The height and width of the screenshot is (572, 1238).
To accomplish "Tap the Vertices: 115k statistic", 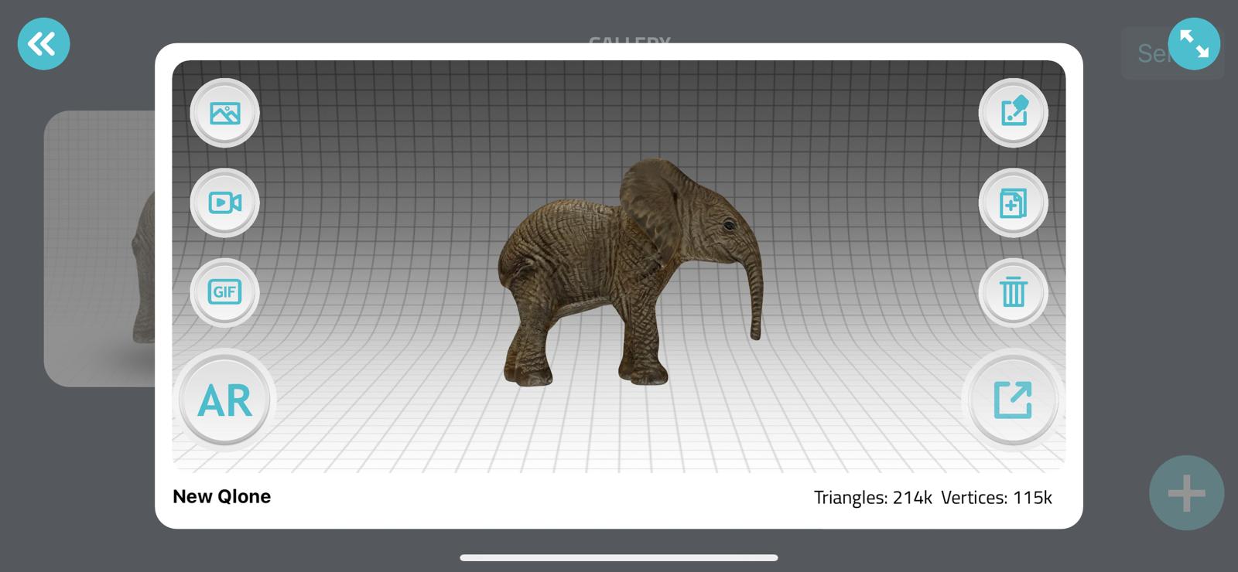I will (x=997, y=498).
